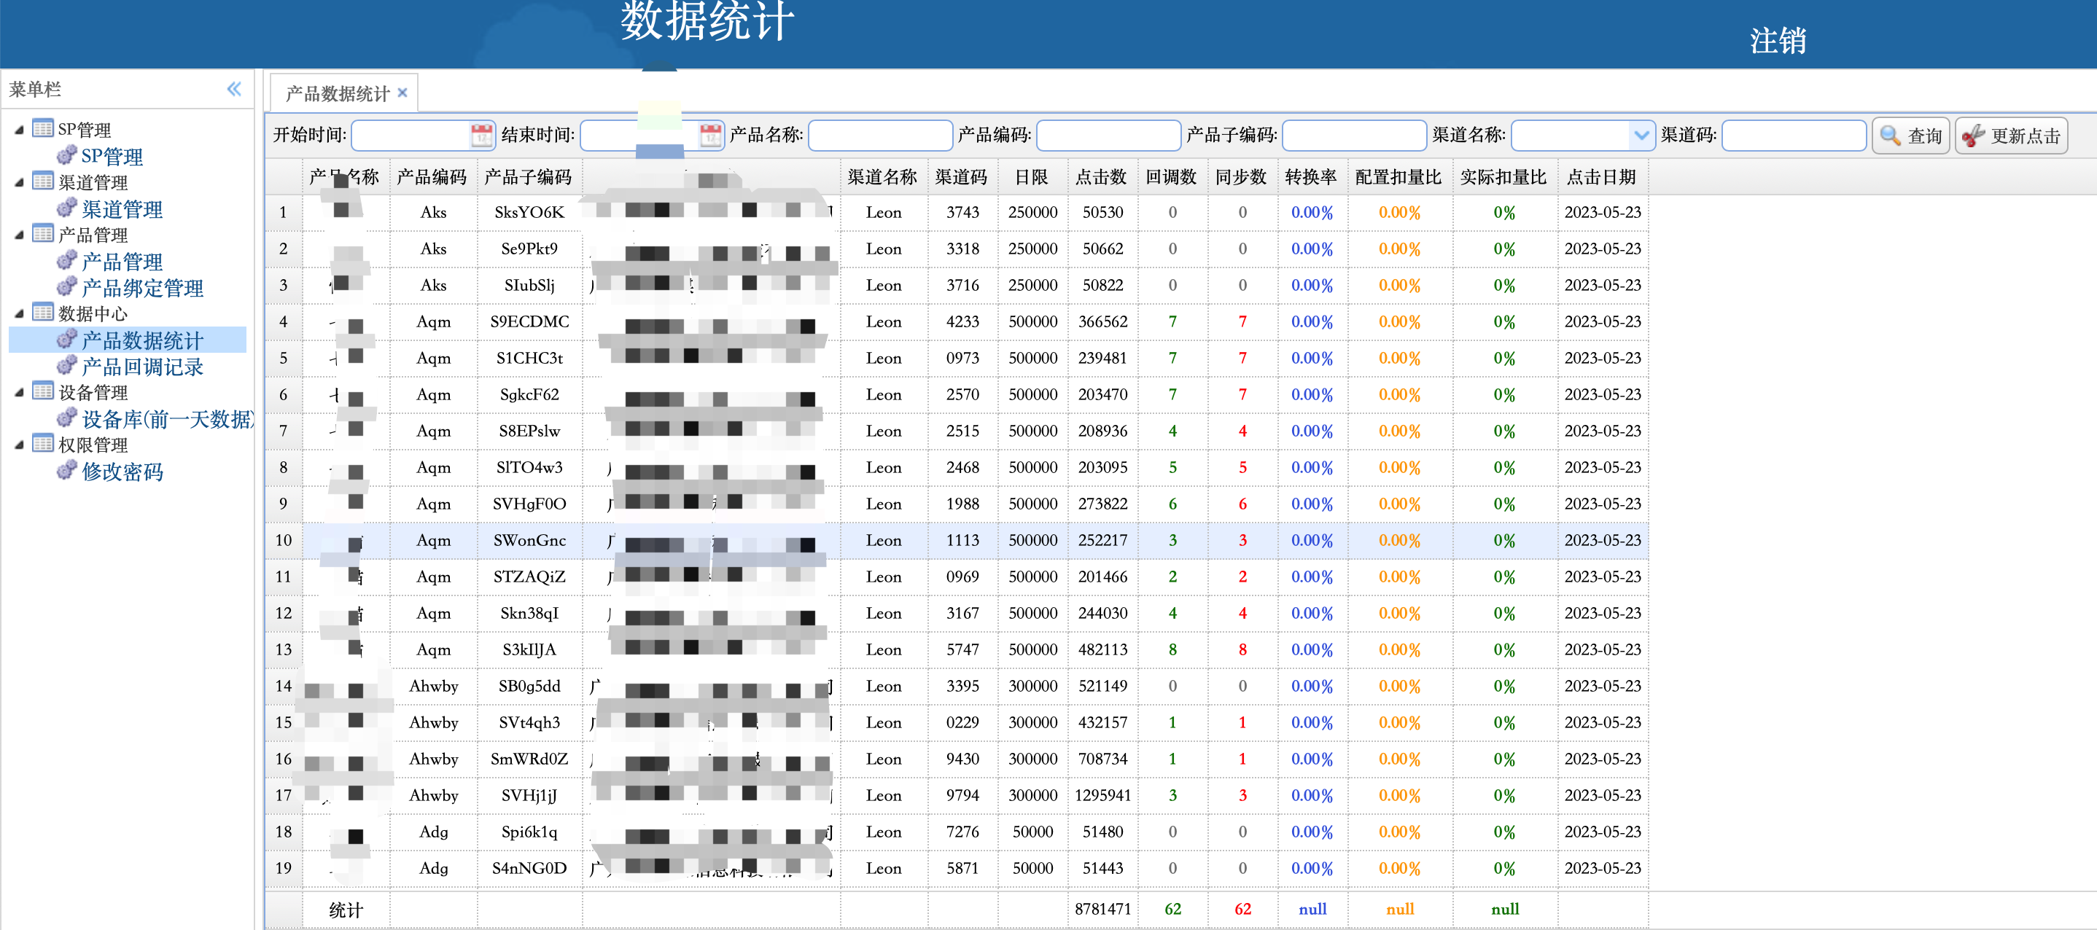Click the gear icon beside 修改密码
This screenshot has height=930, width=2097.
67,470
